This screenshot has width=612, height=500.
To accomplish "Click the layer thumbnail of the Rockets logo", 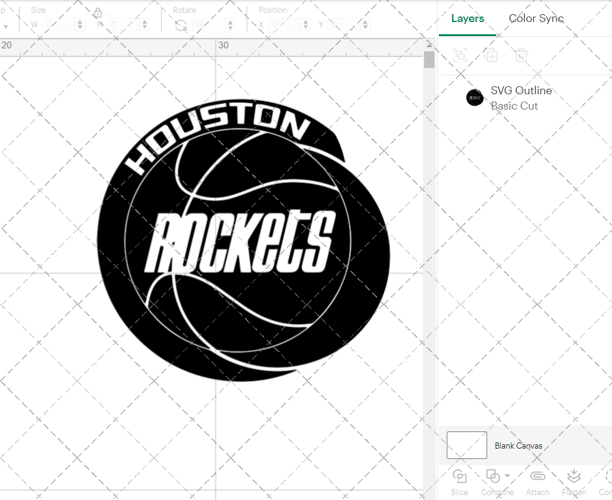I will [x=475, y=97].
